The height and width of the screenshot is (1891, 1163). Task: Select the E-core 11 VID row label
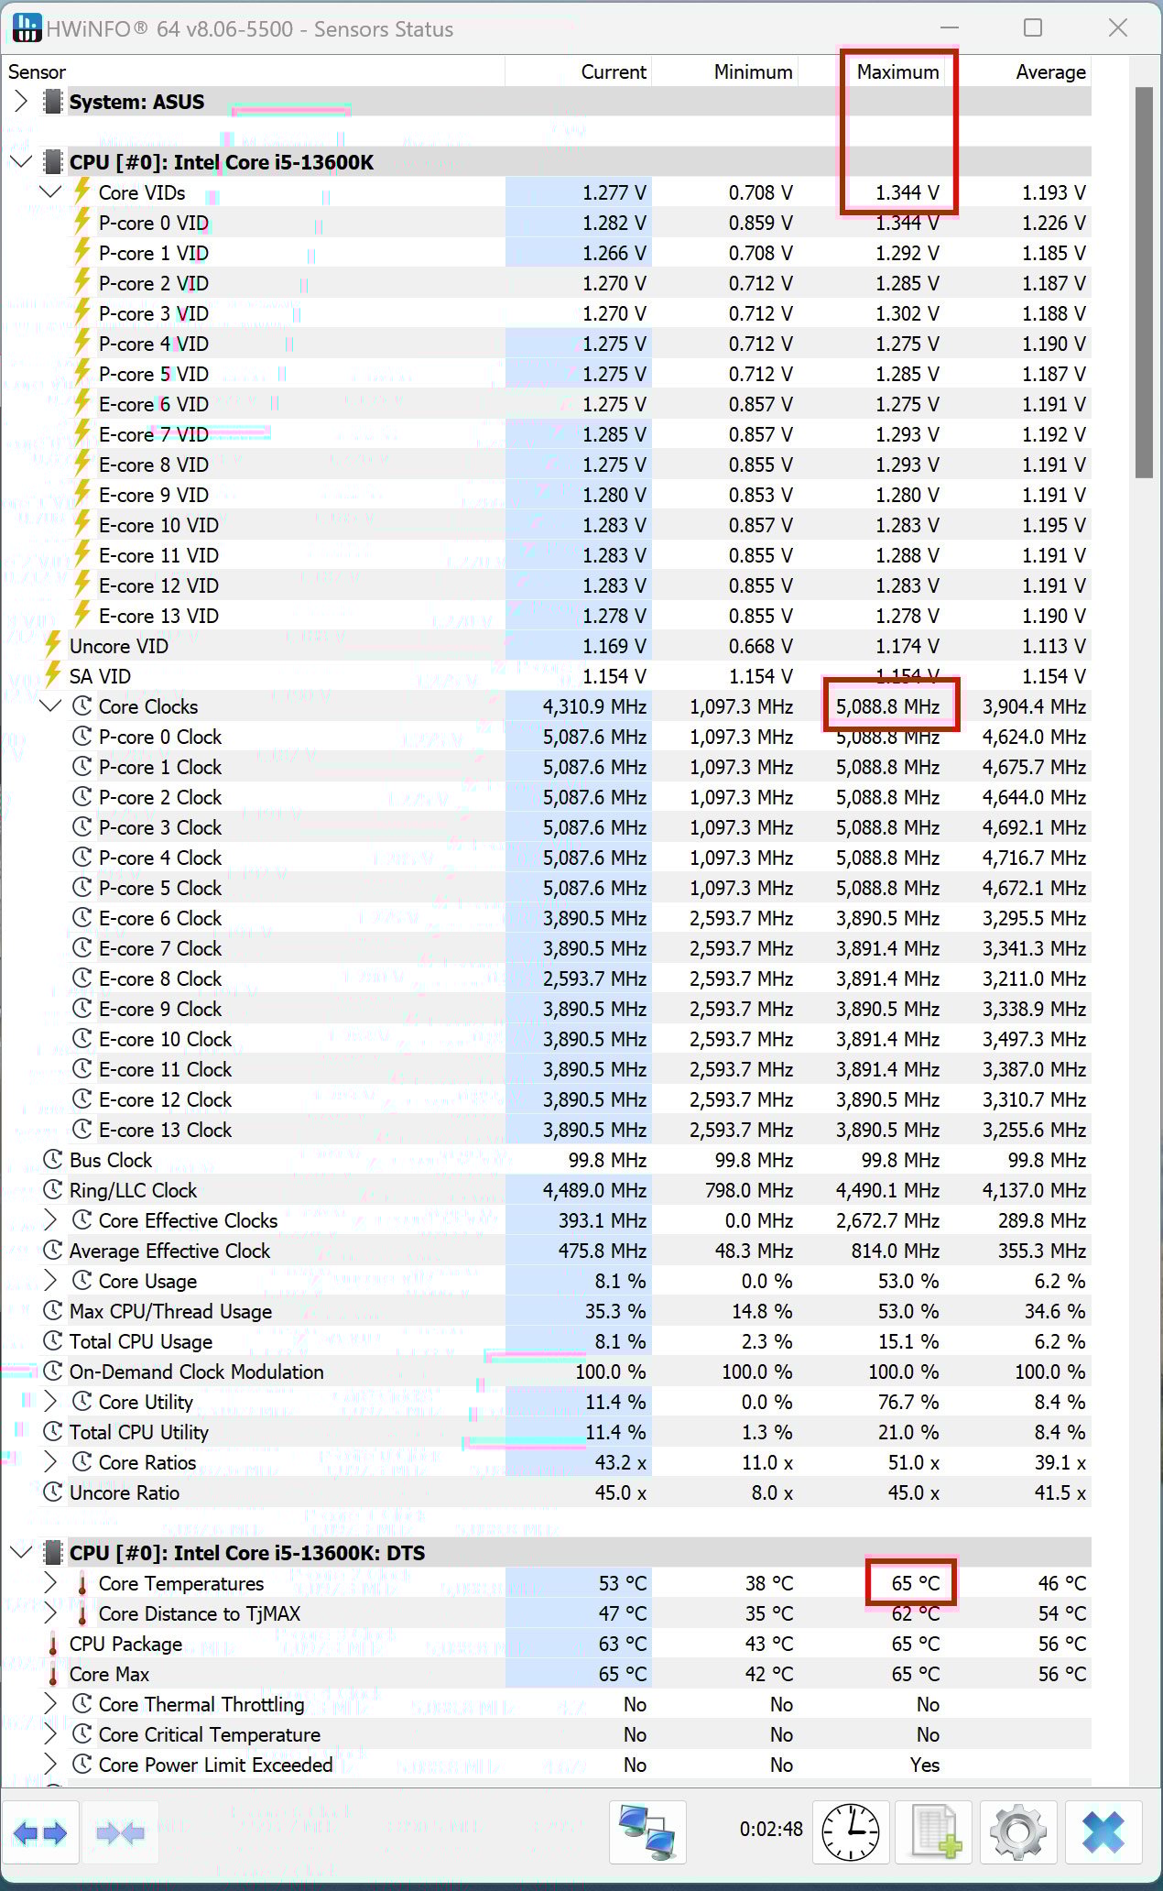click(x=158, y=555)
